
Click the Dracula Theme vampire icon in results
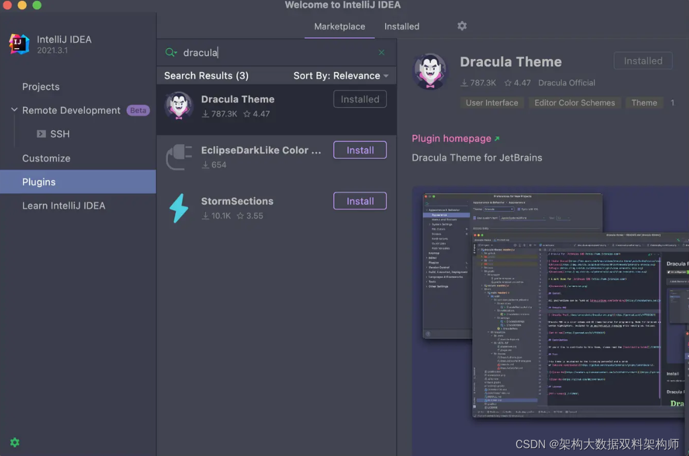click(x=179, y=106)
